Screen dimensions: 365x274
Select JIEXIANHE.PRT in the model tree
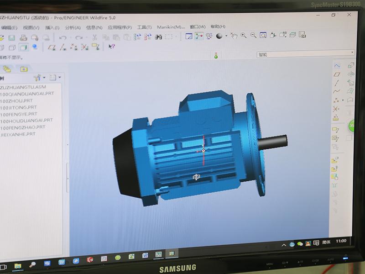(x=18, y=134)
